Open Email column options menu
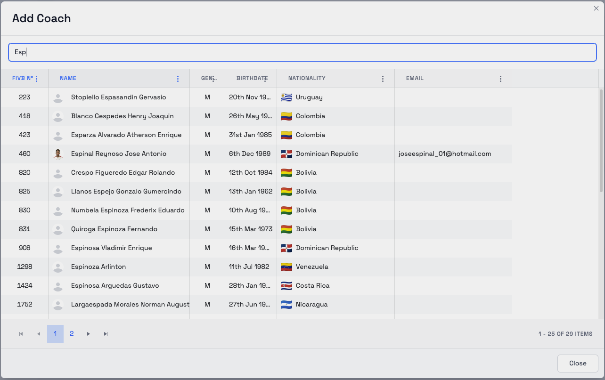The image size is (605, 380). click(x=500, y=79)
